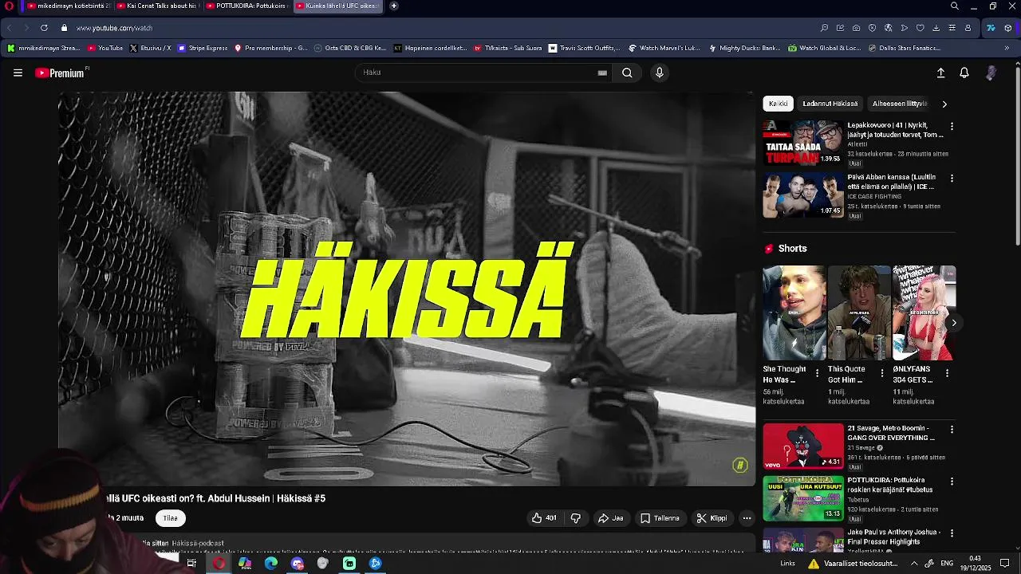Open options for POTTUKOIRA video
1021x574 pixels.
tap(951, 482)
